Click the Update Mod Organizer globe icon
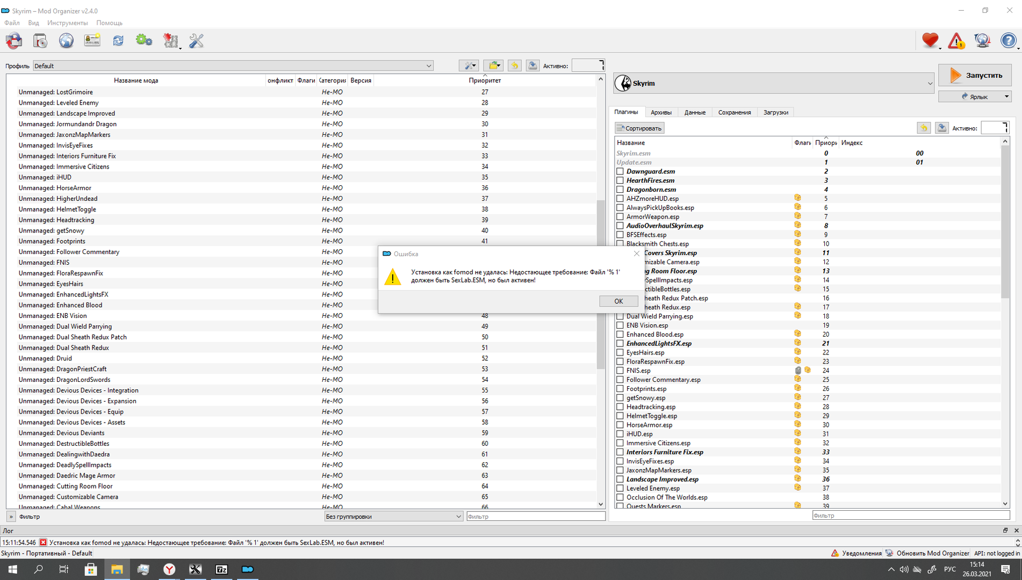 pyautogui.click(x=982, y=41)
